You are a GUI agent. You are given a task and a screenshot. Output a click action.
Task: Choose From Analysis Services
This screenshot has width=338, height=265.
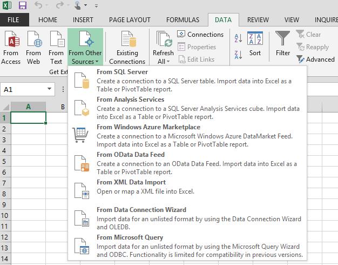tap(187, 108)
